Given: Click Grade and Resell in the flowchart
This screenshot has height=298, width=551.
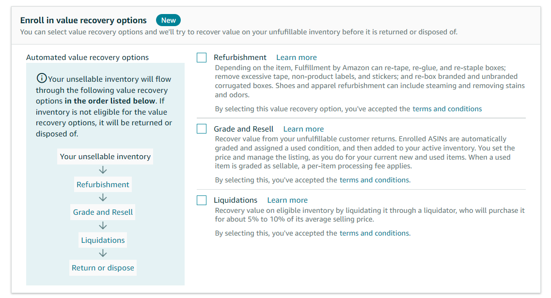Looking at the screenshot, I should (x=103, y=212).
